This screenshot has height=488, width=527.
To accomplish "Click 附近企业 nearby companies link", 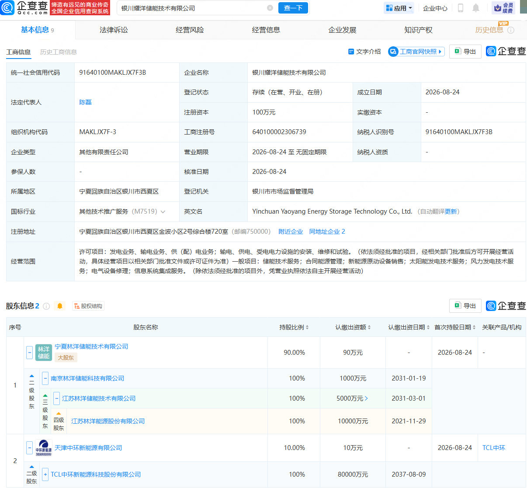I will (291, 232).
